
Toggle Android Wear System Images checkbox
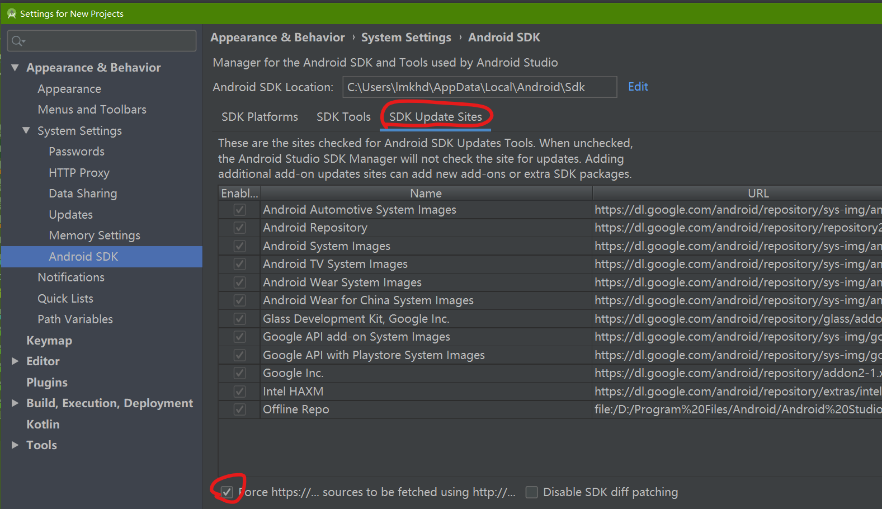point(240,282)
